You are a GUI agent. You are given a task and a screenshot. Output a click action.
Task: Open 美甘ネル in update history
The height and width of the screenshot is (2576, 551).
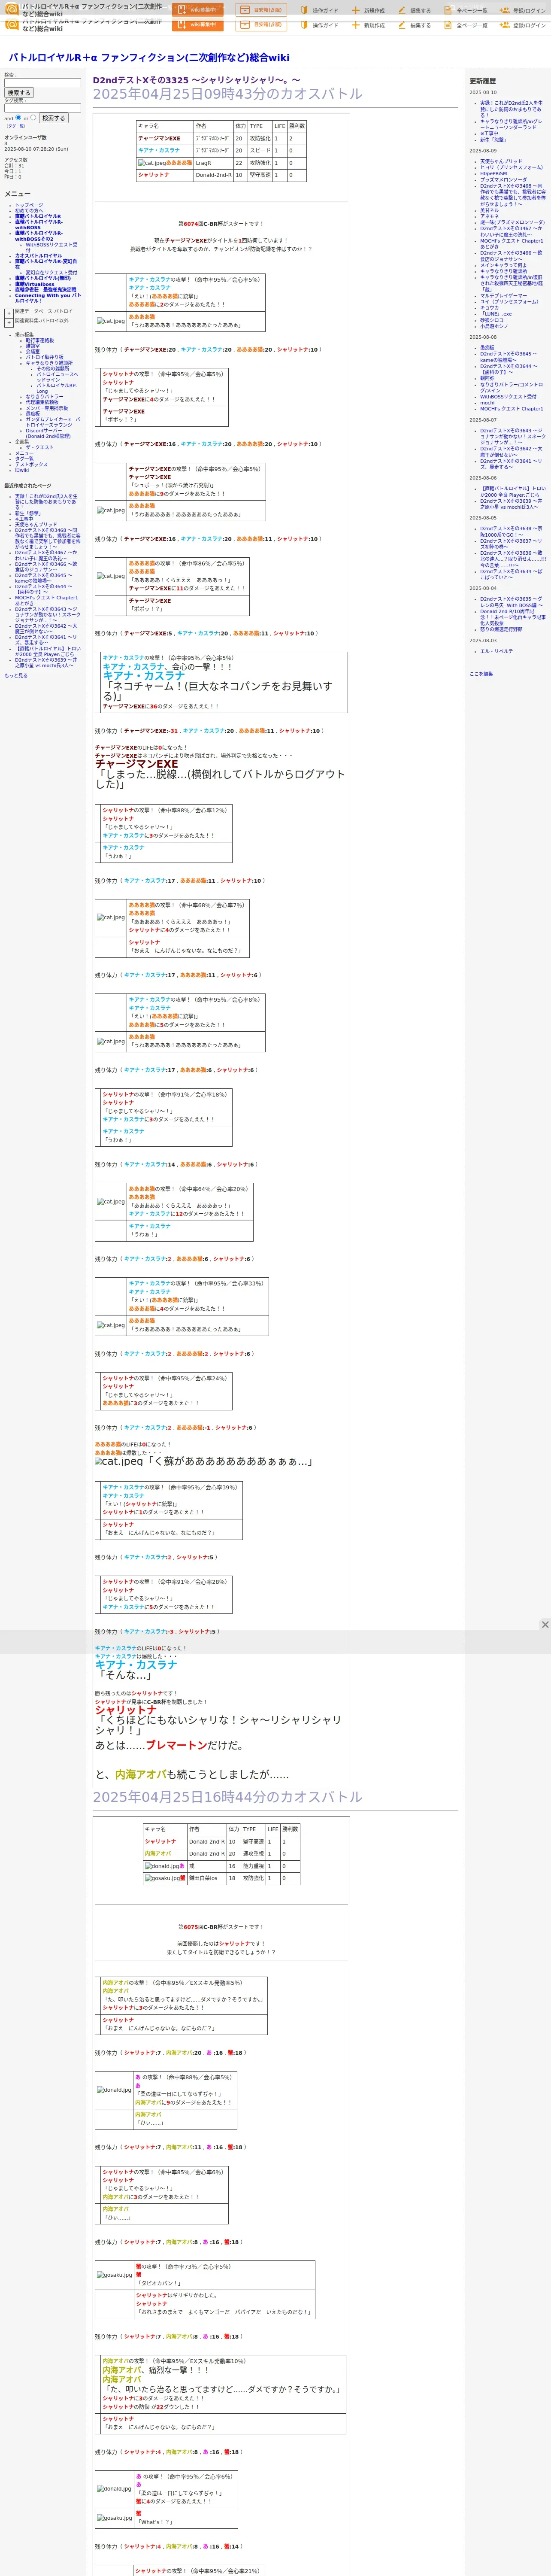(x=489, y=210)
